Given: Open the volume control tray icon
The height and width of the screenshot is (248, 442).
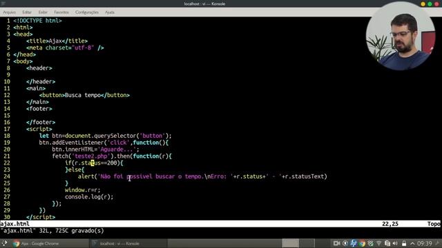Looking at the screenshot, I should [x=395, y=243].
